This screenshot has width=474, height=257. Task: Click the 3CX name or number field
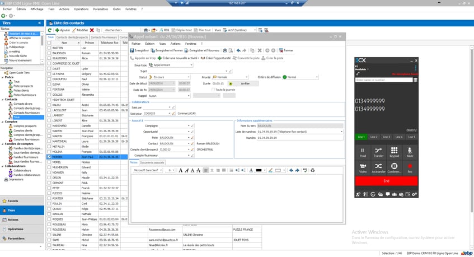coord(383,80)
